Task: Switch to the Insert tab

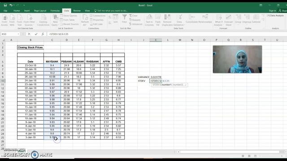Action: click(27, 11)
